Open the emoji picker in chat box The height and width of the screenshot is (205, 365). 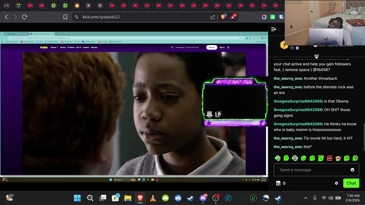[352, 170]
